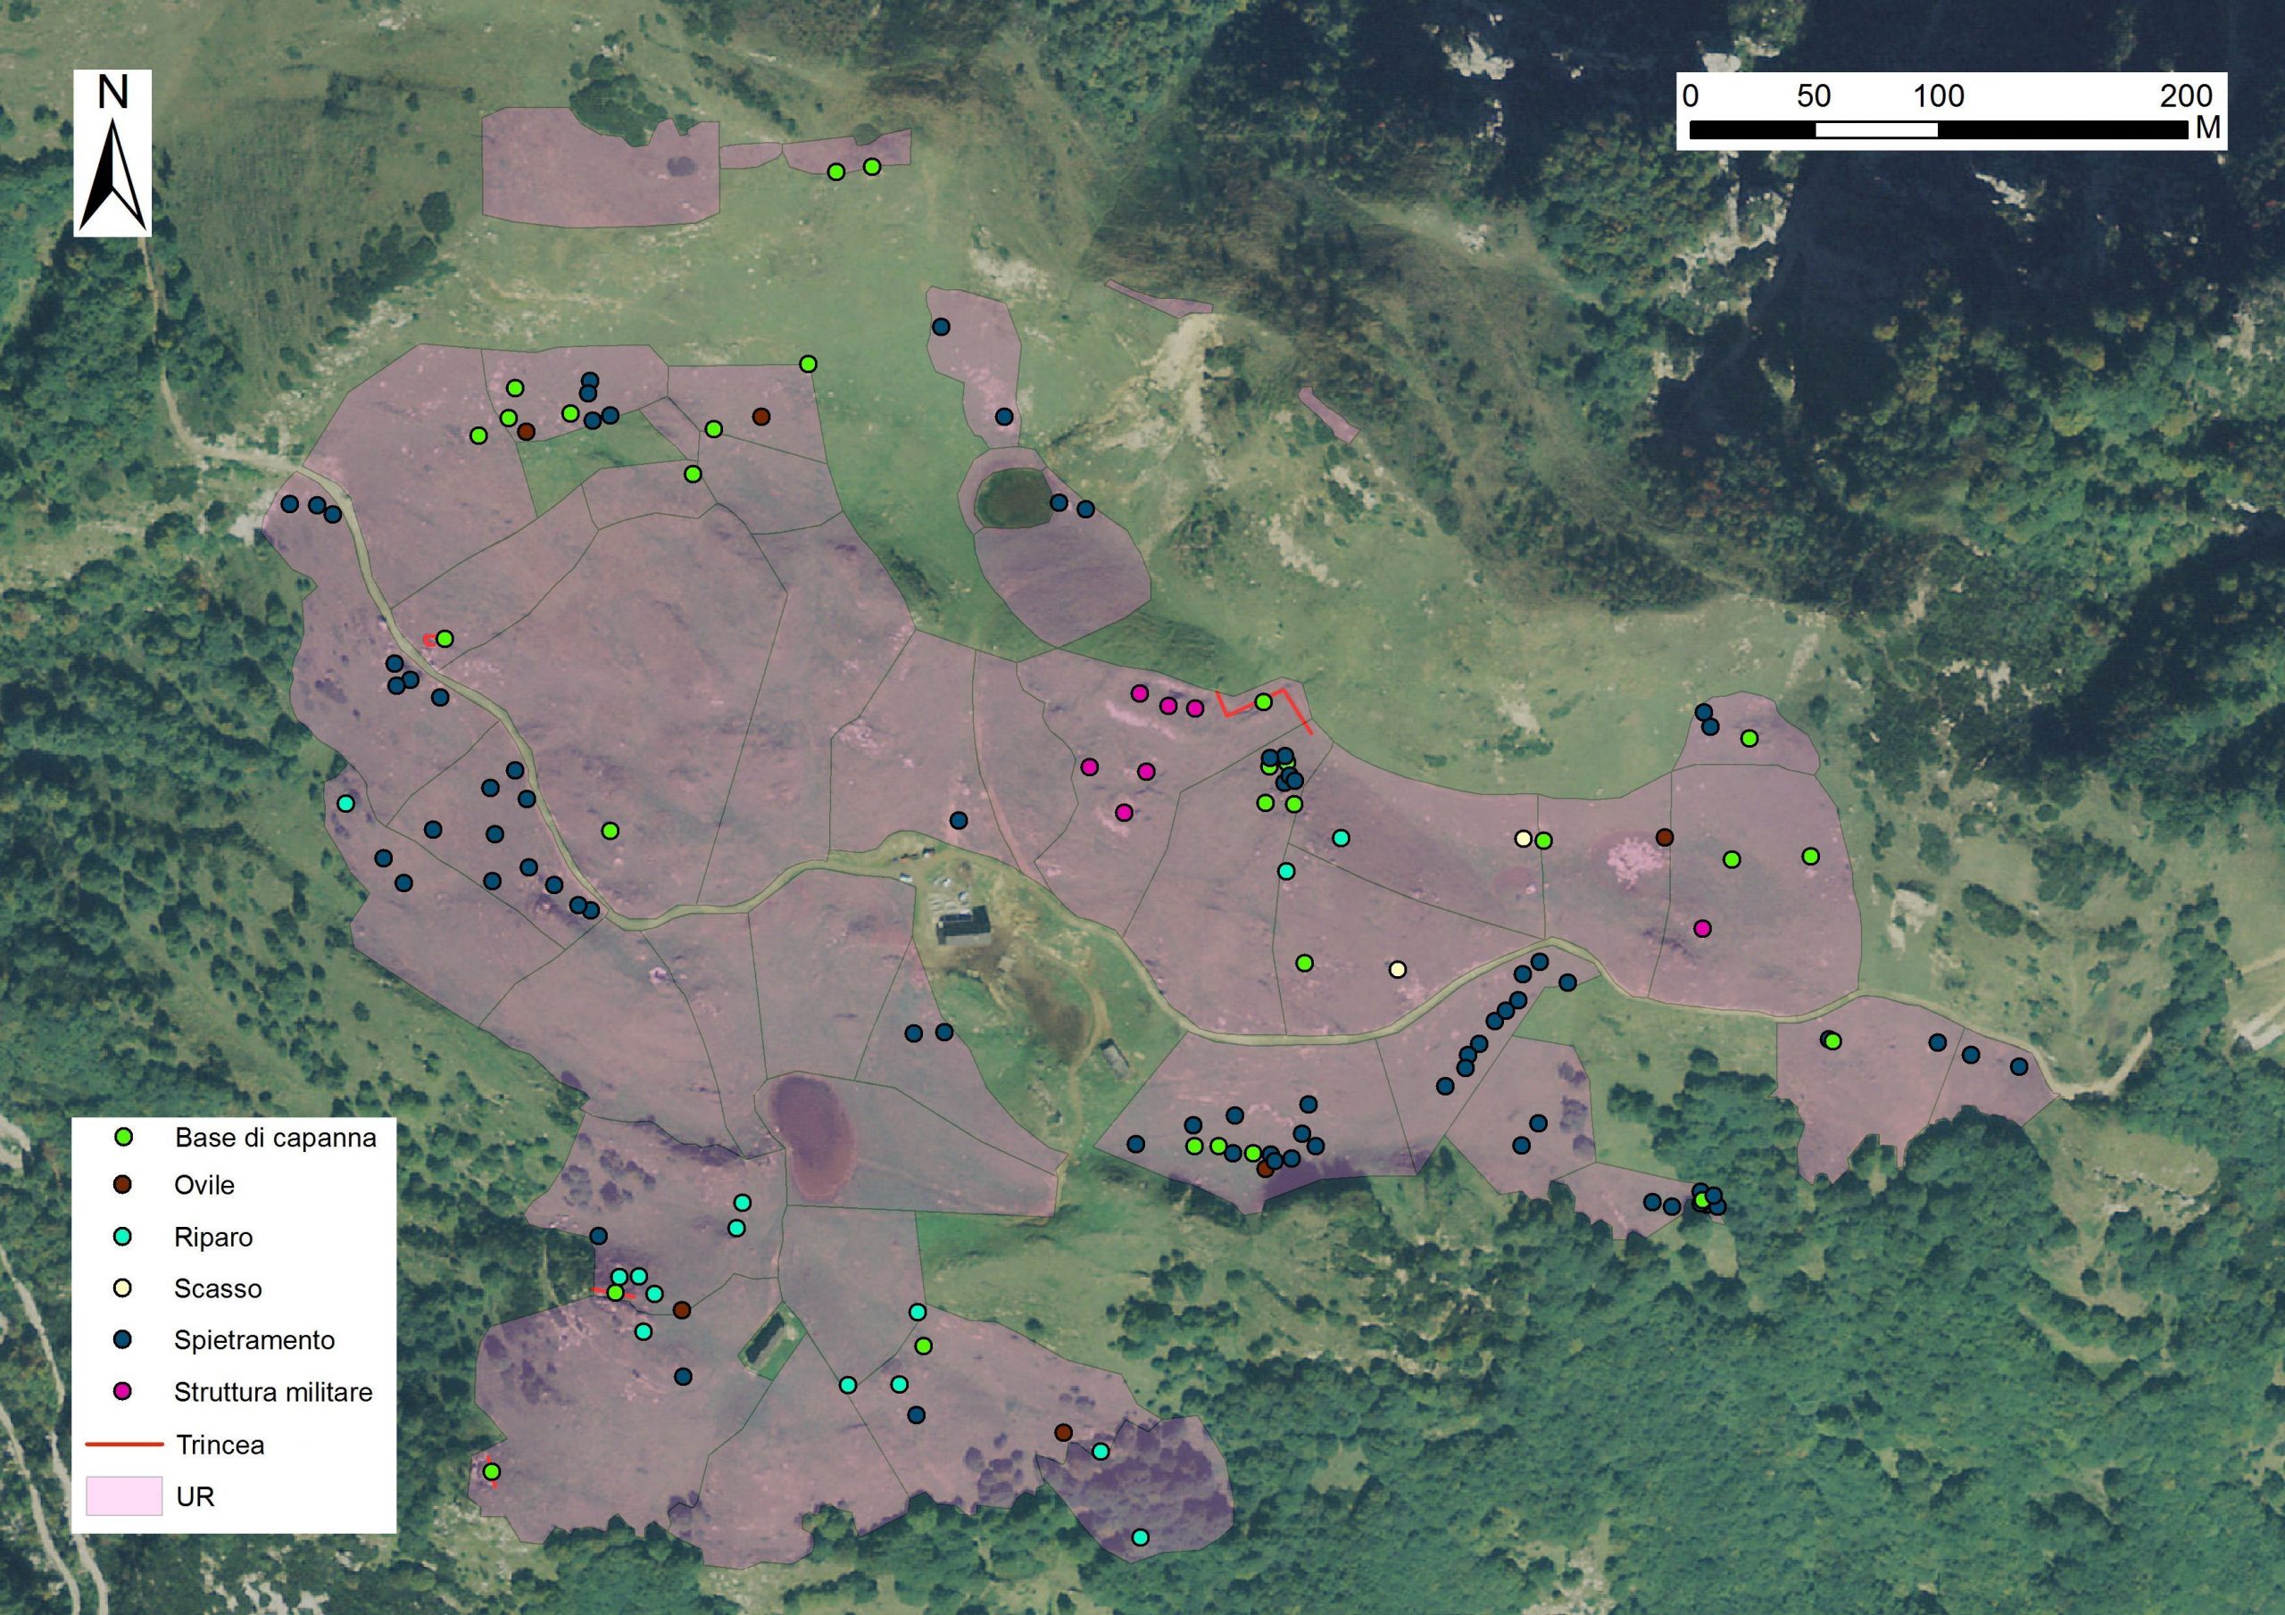The height and width of the screenshot is (1615, 2285).
Task: Select the 'Spietramento' legend label
Action: (x=254, y=1340)
